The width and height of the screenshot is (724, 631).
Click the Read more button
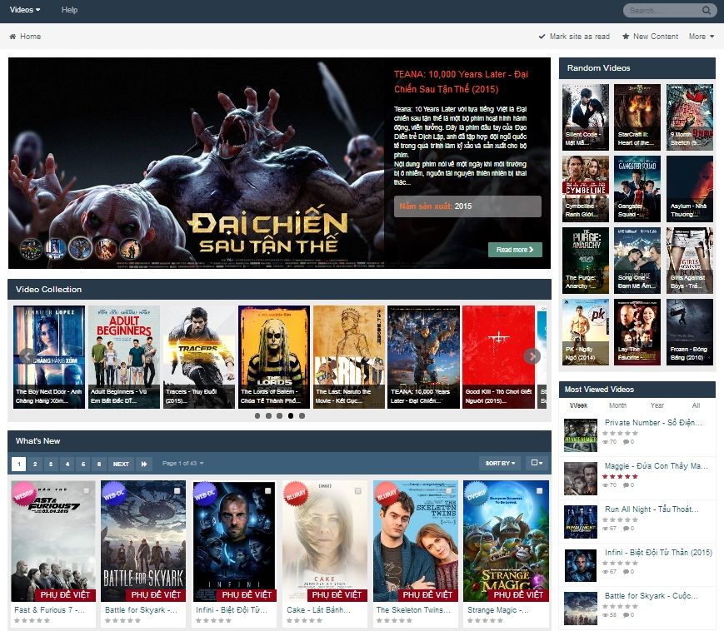click(x=515, y=250)
